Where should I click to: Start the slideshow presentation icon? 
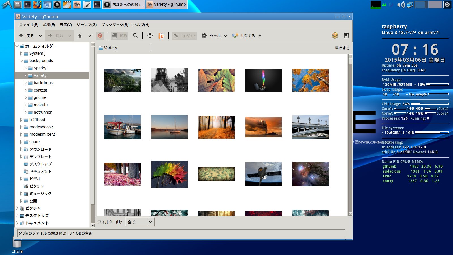(161, 36)
